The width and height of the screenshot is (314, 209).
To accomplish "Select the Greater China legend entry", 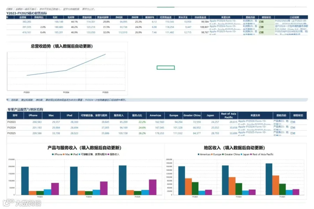I will tap(231, 154).
